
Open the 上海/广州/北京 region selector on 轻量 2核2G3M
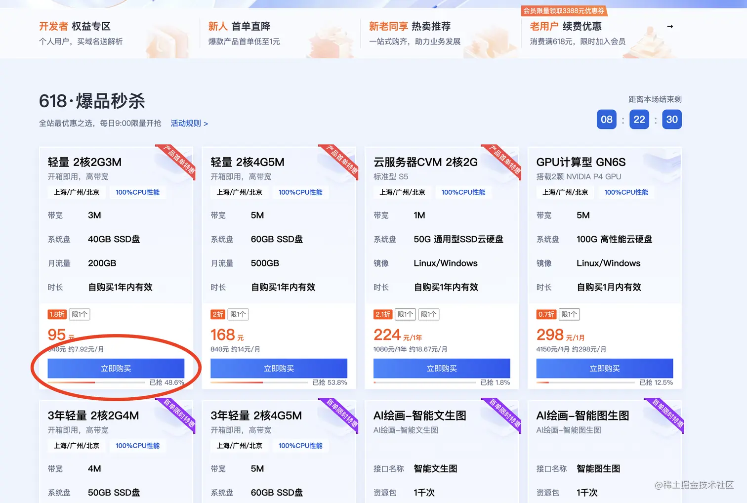point(76,192)
